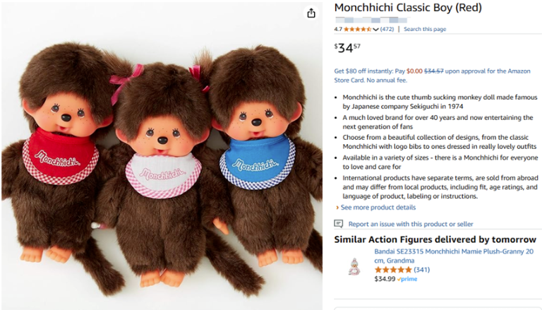Click the $34.99 similar item price
The image size is (542, 310).
(385, 279)
